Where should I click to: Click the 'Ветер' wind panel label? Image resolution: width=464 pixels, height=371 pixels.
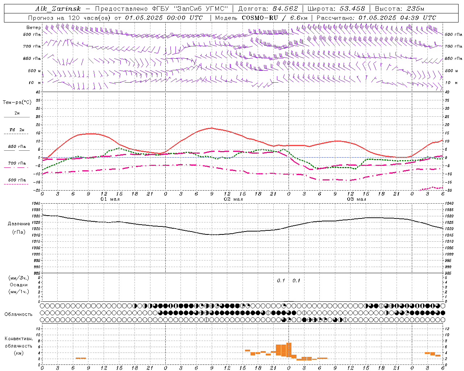(34, 28)
